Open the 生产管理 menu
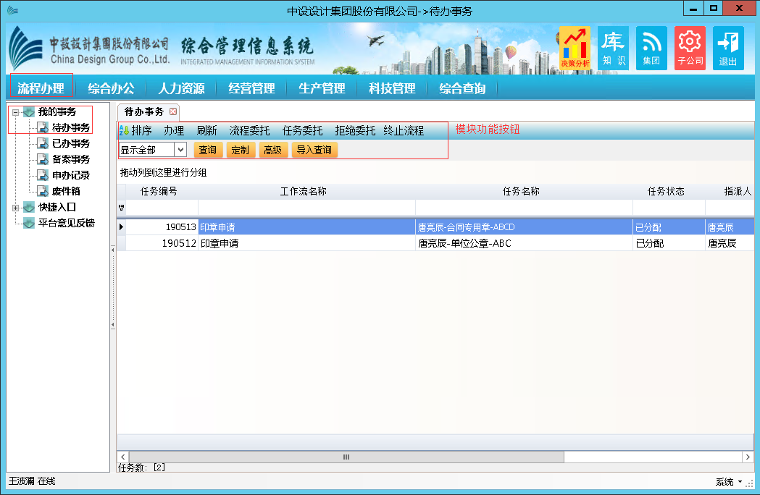This screenshot has width=760, height=495. pyautogui.click(x=322, y=88)
